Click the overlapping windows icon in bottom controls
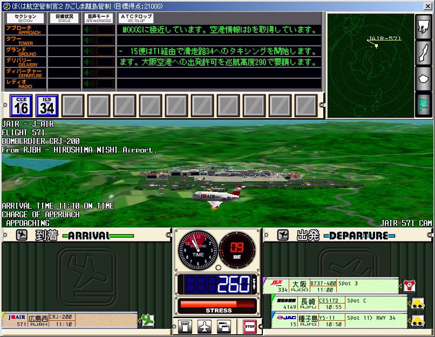 [x=223, y=326]
